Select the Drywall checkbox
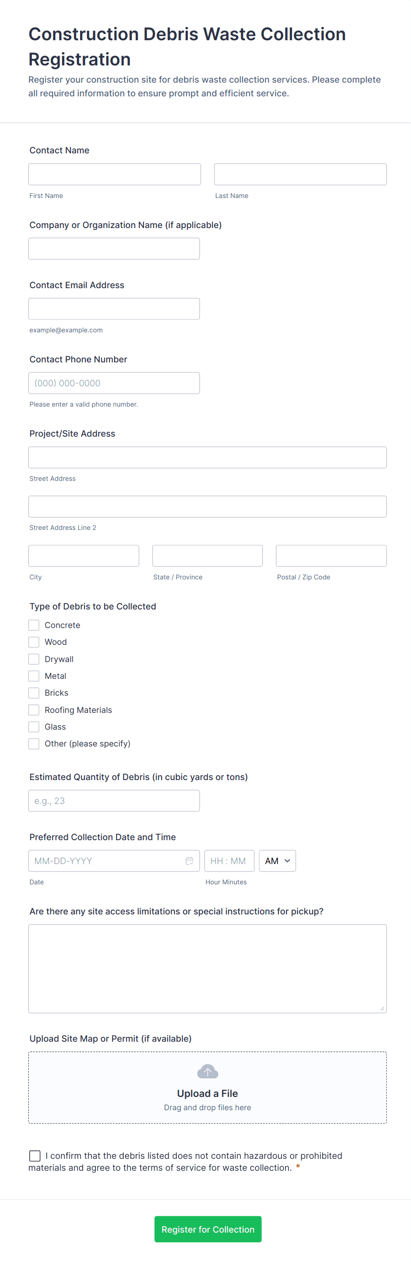 (x=34, y=659)
